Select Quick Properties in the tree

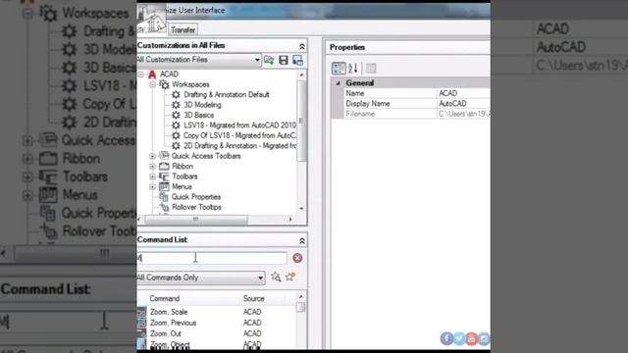(x=196, y=197)
